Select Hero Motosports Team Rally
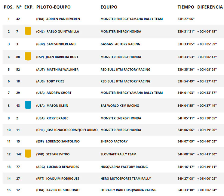The width and height of the screenshot is (224, 196). click(126, 179)
